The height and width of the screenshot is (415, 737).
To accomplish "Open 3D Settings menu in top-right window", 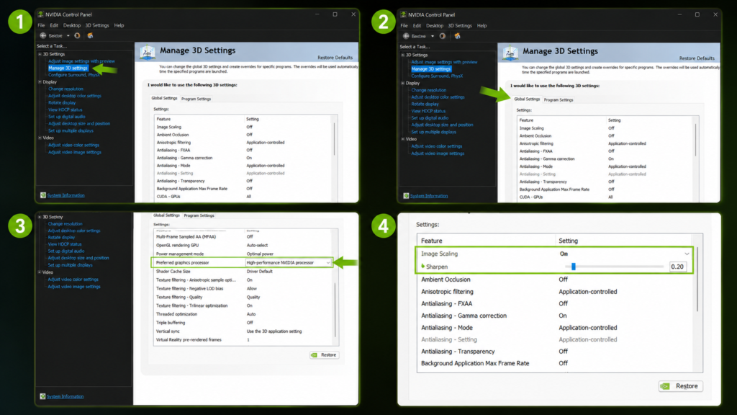I will pyautogui.click(x=460, y=26).
